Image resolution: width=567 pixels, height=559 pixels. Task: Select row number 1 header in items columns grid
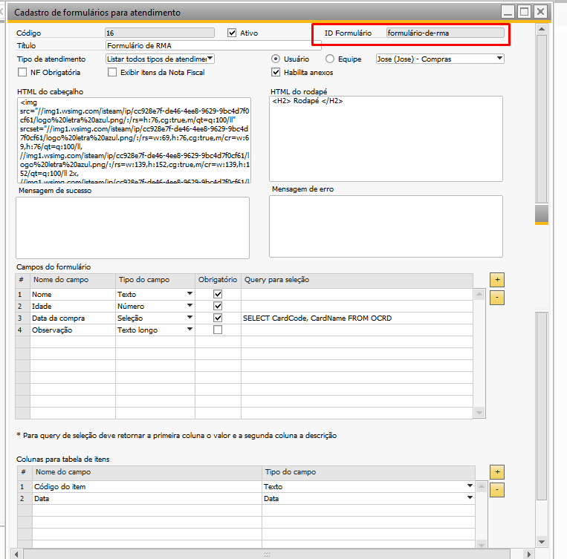[x=25, y=487]
